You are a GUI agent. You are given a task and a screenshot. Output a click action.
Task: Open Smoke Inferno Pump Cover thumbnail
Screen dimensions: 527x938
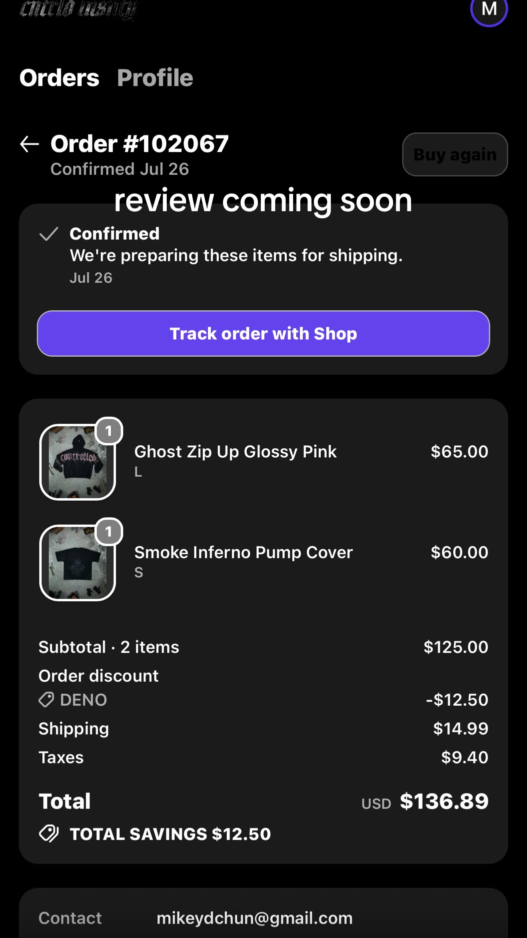(78, 563)
